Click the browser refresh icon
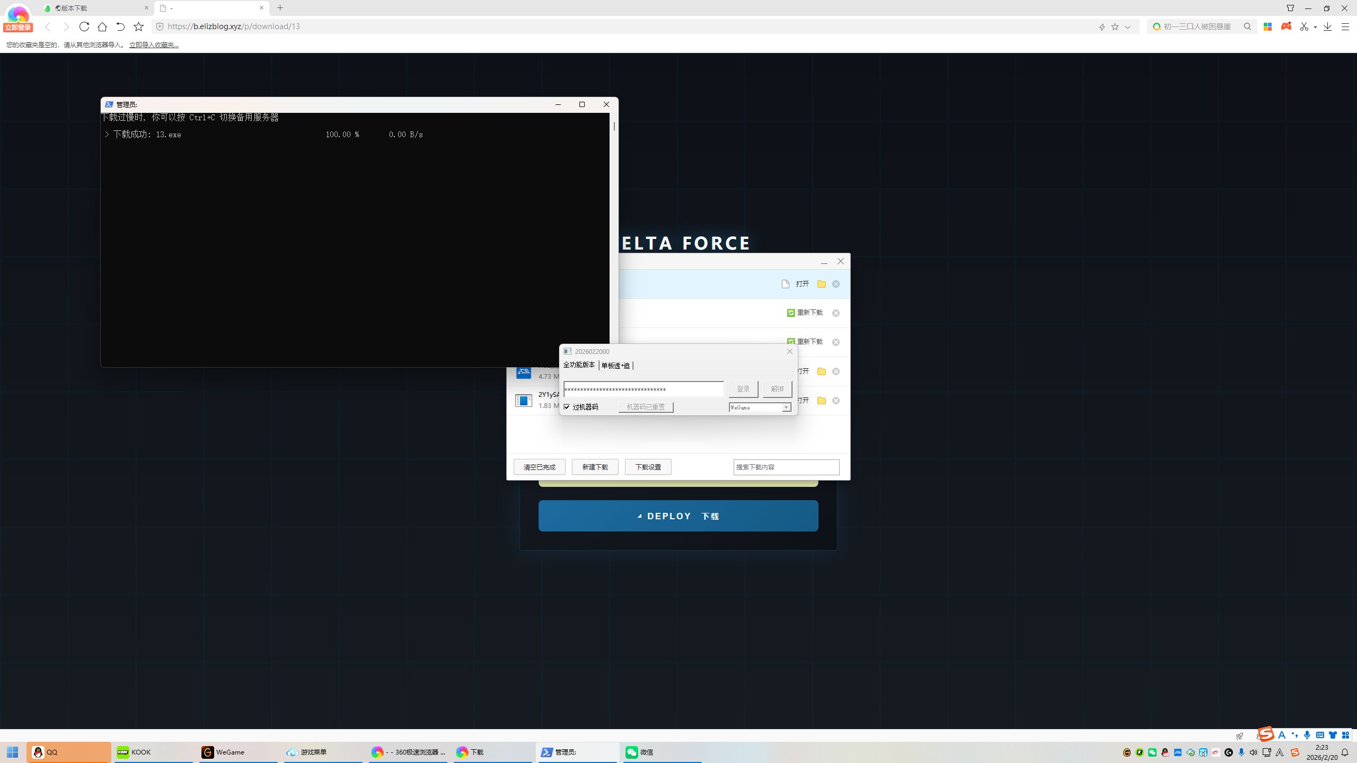The image size is (1357, 763). click(x=84, y=26)
